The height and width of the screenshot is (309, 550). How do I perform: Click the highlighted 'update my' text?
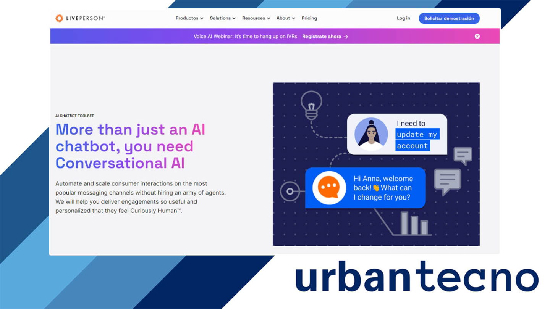(x=417, y=134)
